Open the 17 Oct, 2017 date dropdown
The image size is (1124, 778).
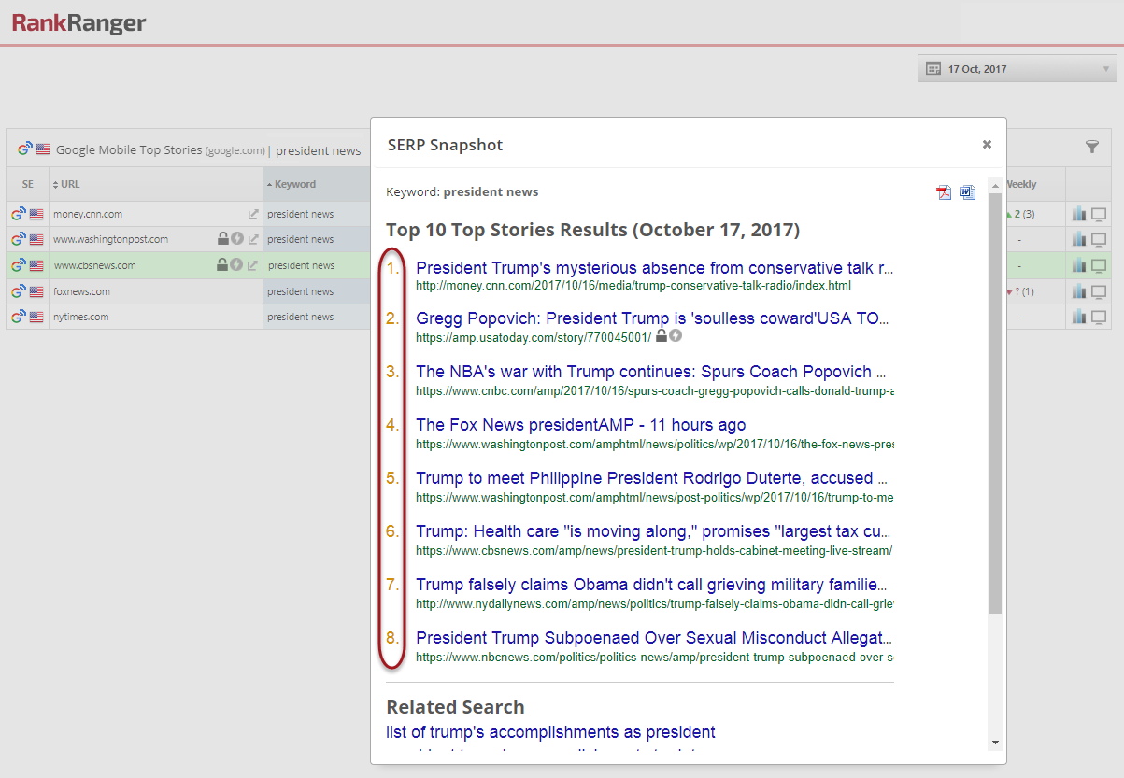pos(1017,69)
